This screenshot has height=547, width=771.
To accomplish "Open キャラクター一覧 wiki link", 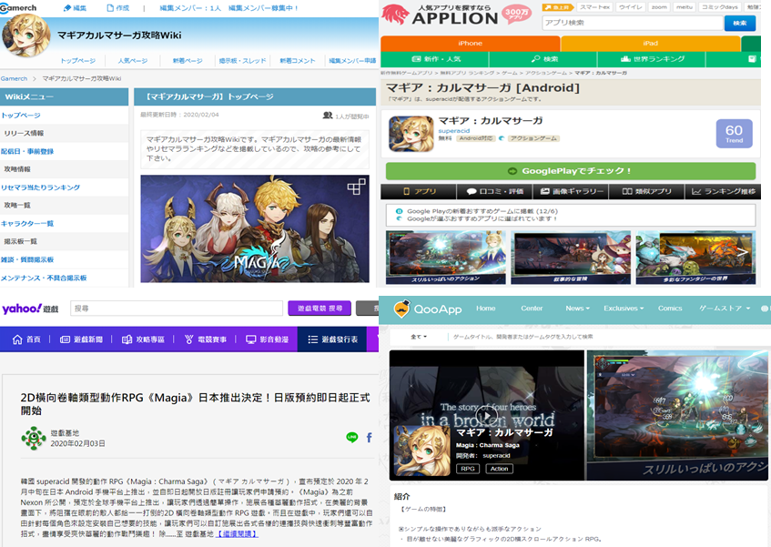I will (27, 224).
